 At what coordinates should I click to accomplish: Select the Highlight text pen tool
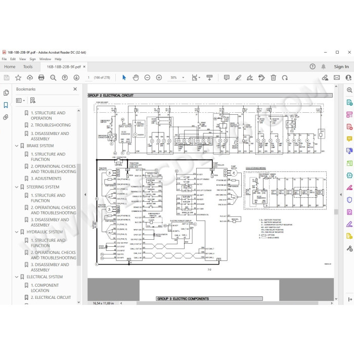click(x=238, y=78)
